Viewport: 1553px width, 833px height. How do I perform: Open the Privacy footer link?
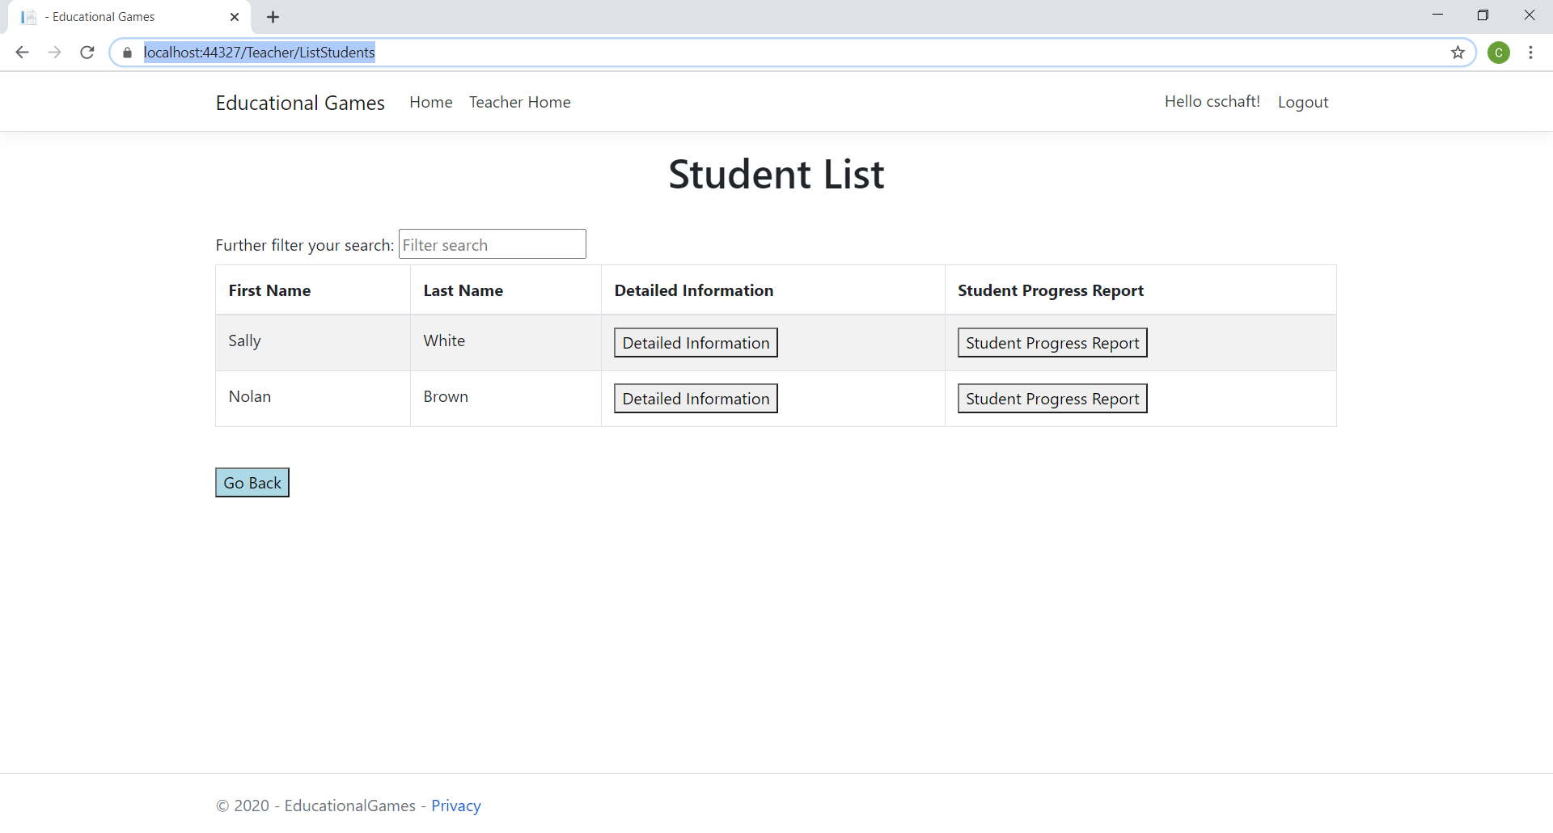pos(456,806)
